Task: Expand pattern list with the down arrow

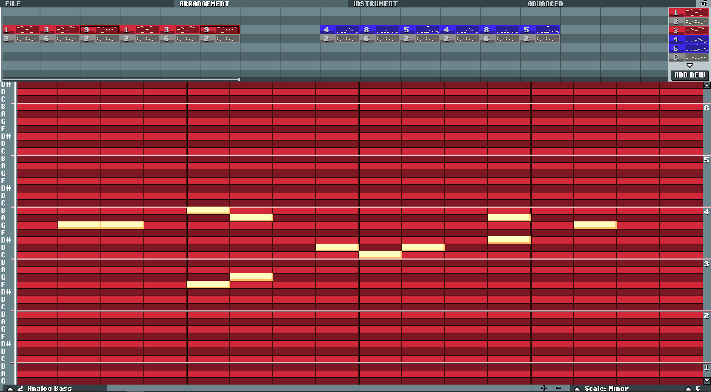Action: (690, 65)
